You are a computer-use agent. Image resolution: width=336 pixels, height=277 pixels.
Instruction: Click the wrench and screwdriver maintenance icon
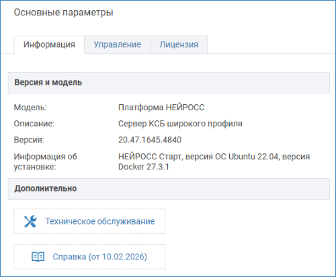(30, 221)
